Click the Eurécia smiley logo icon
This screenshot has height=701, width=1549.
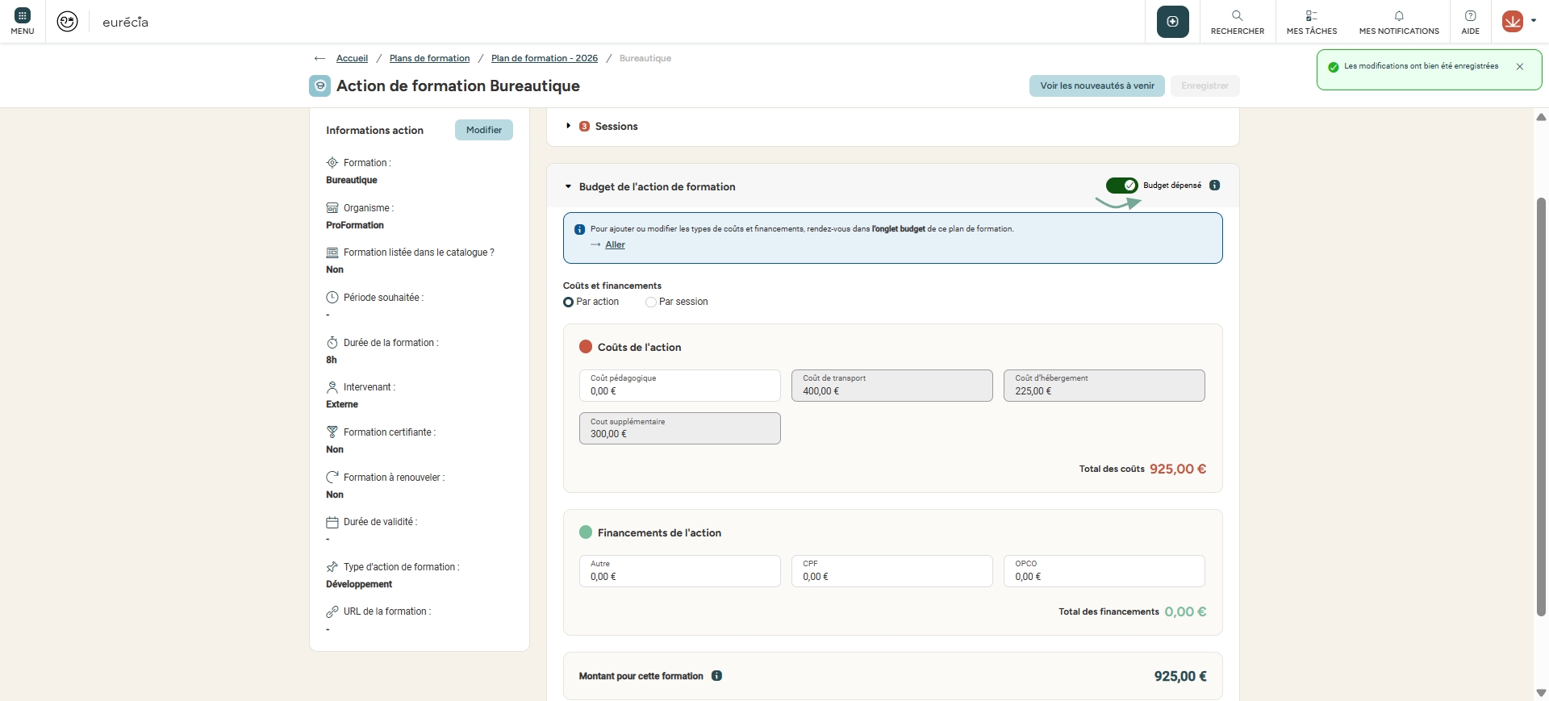[x=68, y=22]
